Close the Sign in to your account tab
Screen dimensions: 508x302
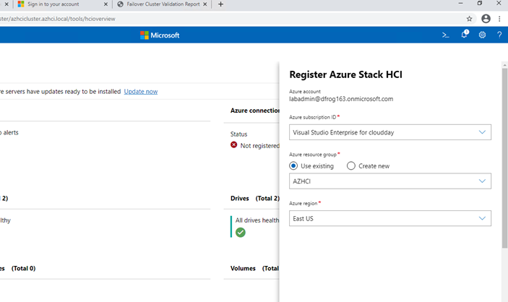tap(106, 4)
